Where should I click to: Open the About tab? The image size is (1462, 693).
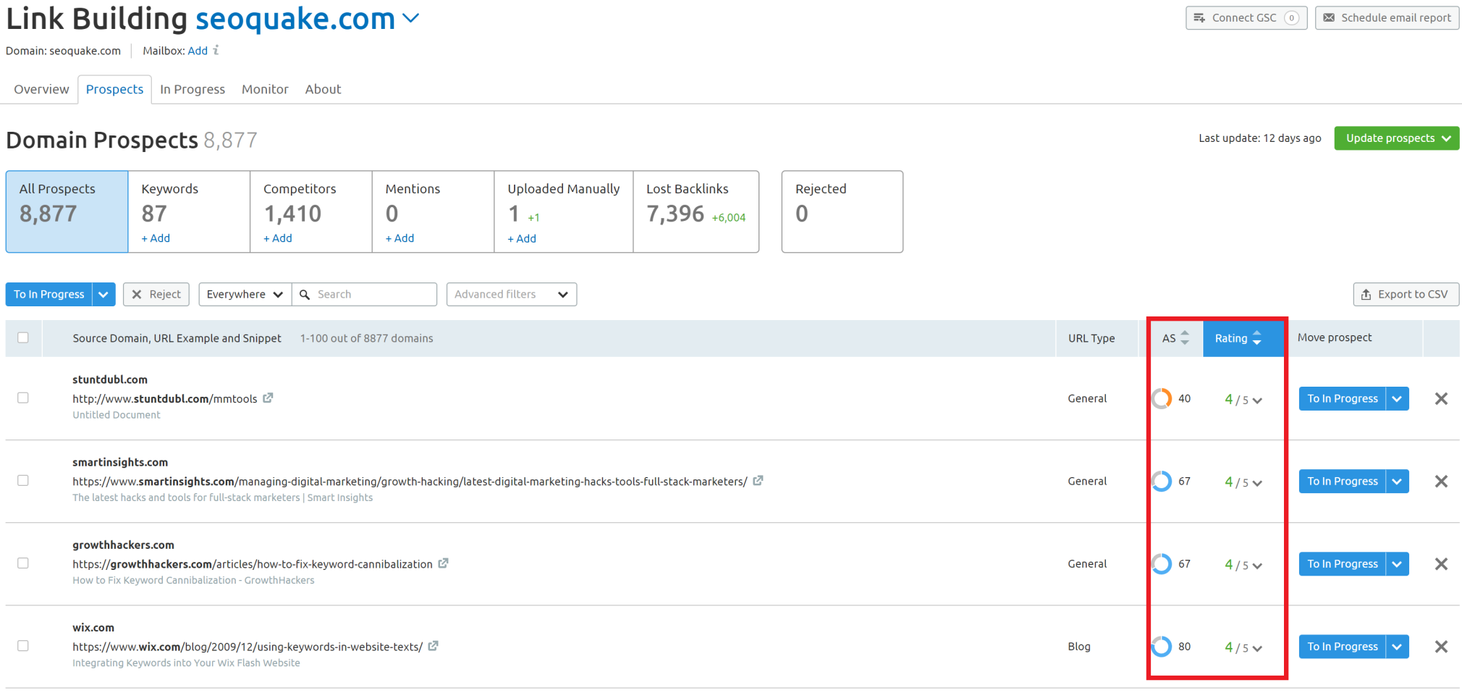323,89
